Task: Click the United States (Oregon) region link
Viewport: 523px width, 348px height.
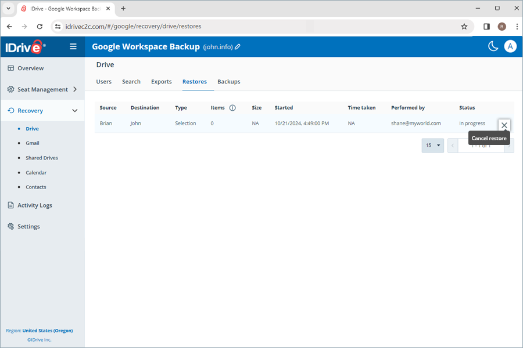Action: pos(48,331)
